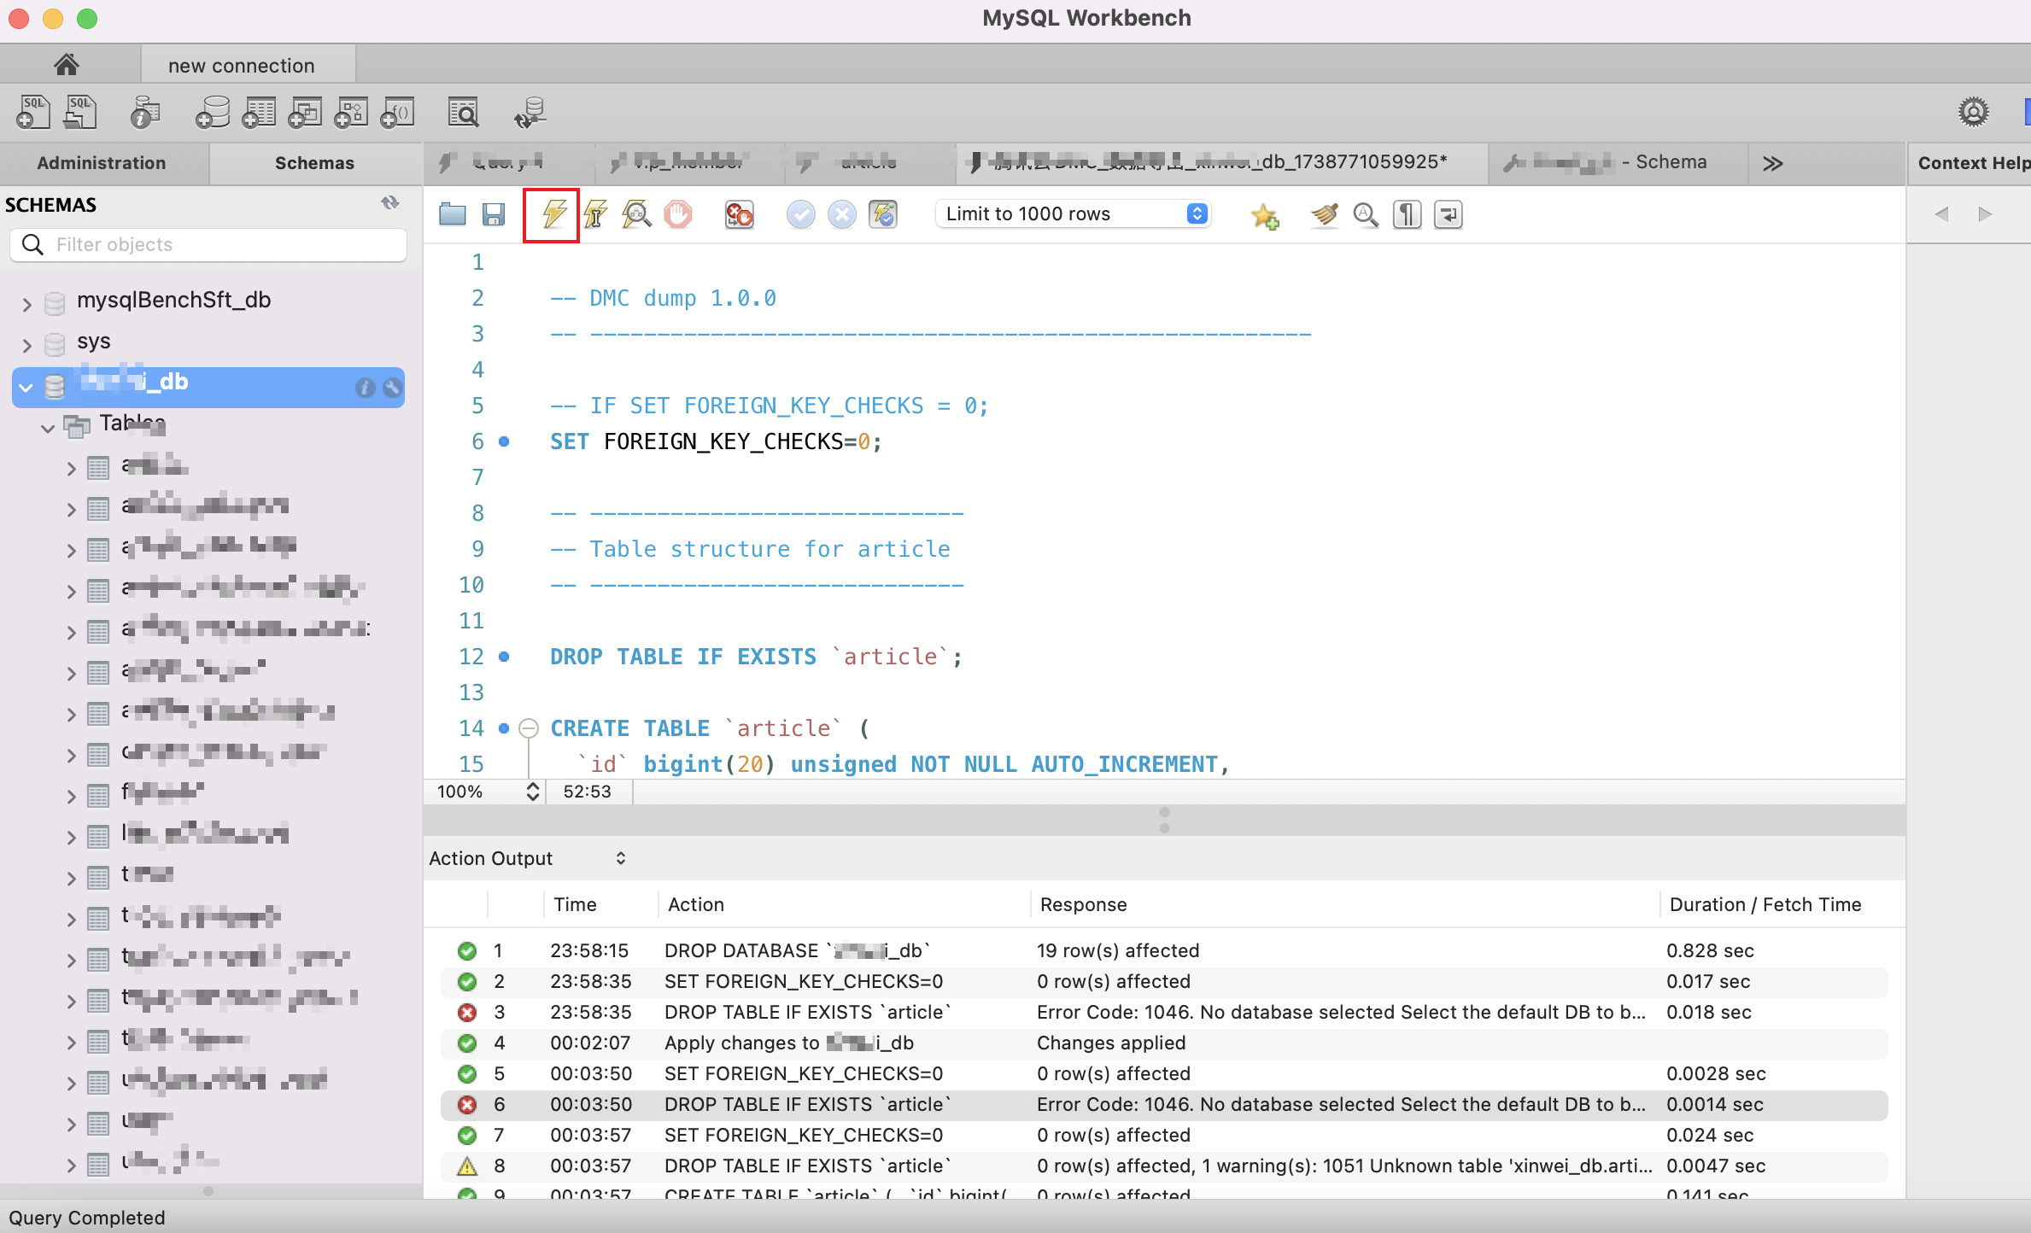Open the new connection tab

point(242,64)
